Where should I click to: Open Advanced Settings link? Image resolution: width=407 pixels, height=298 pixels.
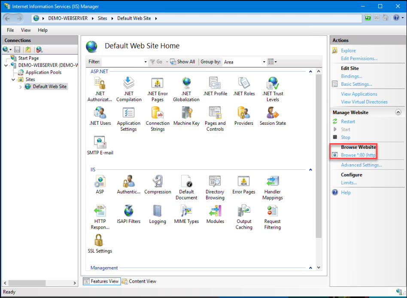click(x=361, y=165)
